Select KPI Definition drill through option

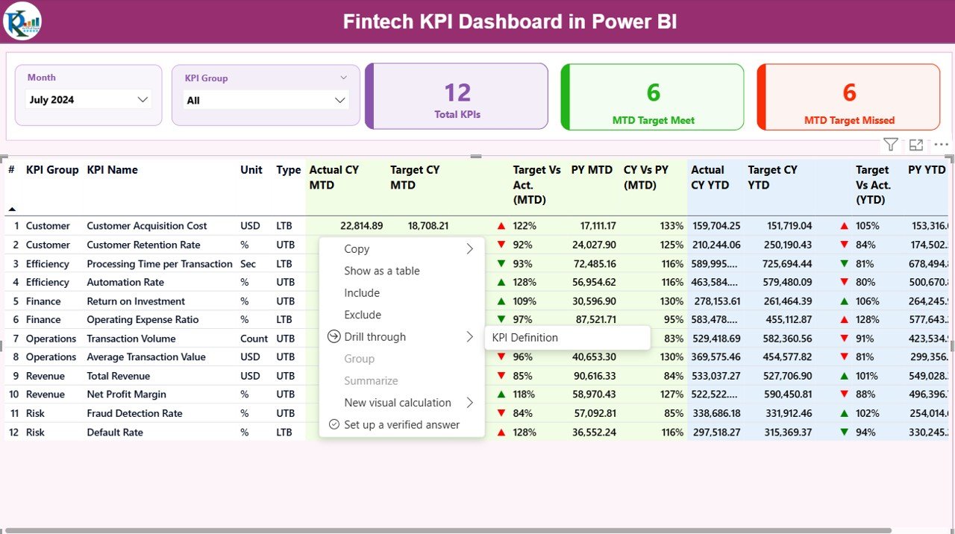(525, 338)
